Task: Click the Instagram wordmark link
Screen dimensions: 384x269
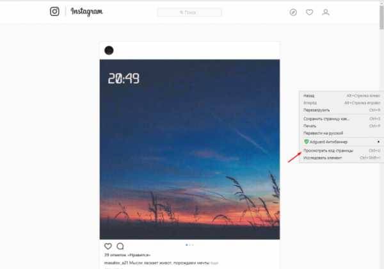Action: [86, 12]
